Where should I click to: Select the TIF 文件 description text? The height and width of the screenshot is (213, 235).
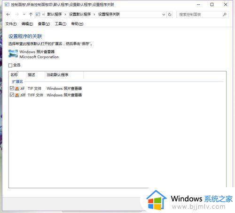coord(34,88)
